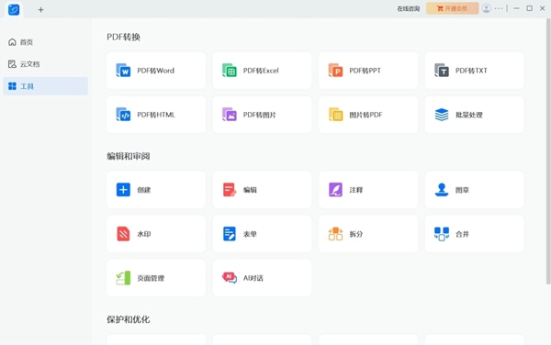This screenshot has height=345, width=551.
Task: Open the purple 注释 annotation icon
Action: click(335, 190)
